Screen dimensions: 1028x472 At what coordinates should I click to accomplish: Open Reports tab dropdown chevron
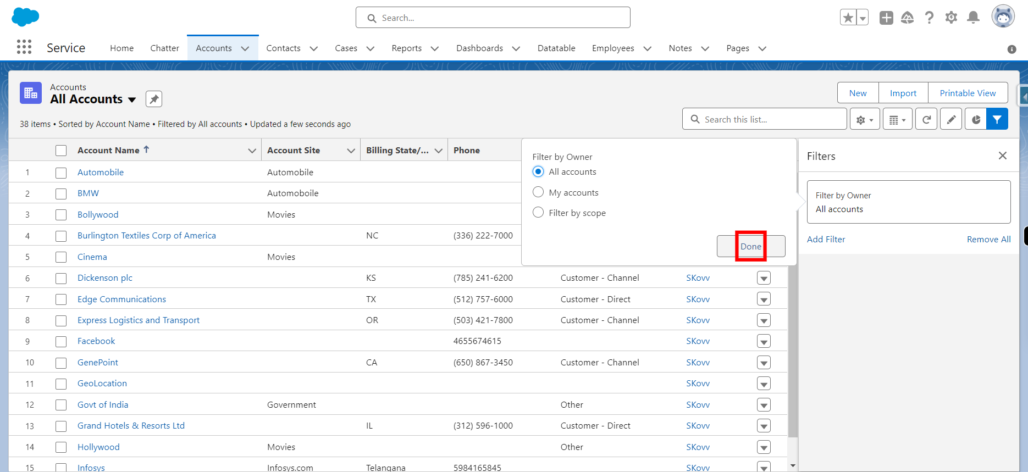[x=435, y=48]
